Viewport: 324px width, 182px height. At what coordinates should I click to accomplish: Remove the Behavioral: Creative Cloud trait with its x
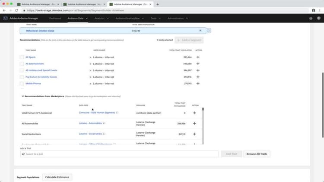(x=200, y=31)
